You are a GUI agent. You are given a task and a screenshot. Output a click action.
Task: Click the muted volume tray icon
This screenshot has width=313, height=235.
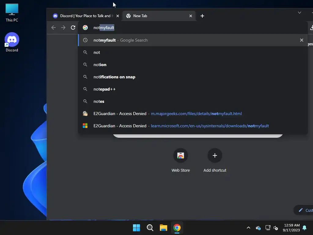276,228
